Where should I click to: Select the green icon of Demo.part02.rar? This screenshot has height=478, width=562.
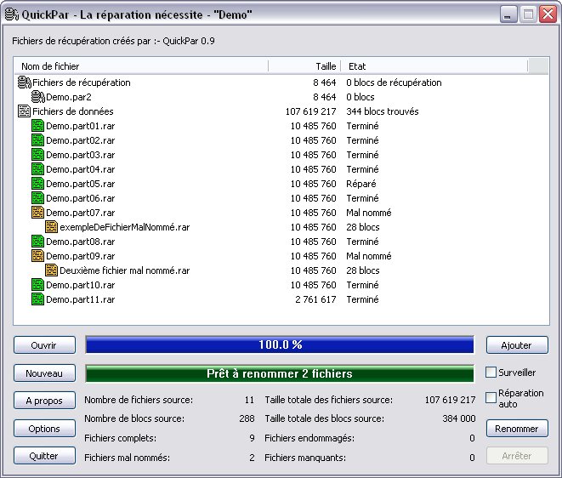[37, 140]
